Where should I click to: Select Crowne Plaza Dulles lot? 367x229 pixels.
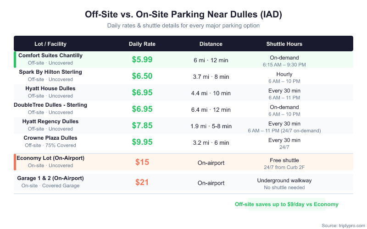pyautogui.click(x=50, y=138)
